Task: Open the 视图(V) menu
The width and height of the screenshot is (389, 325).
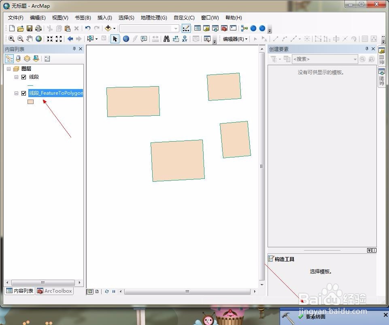Action: [x=60, y=18]
